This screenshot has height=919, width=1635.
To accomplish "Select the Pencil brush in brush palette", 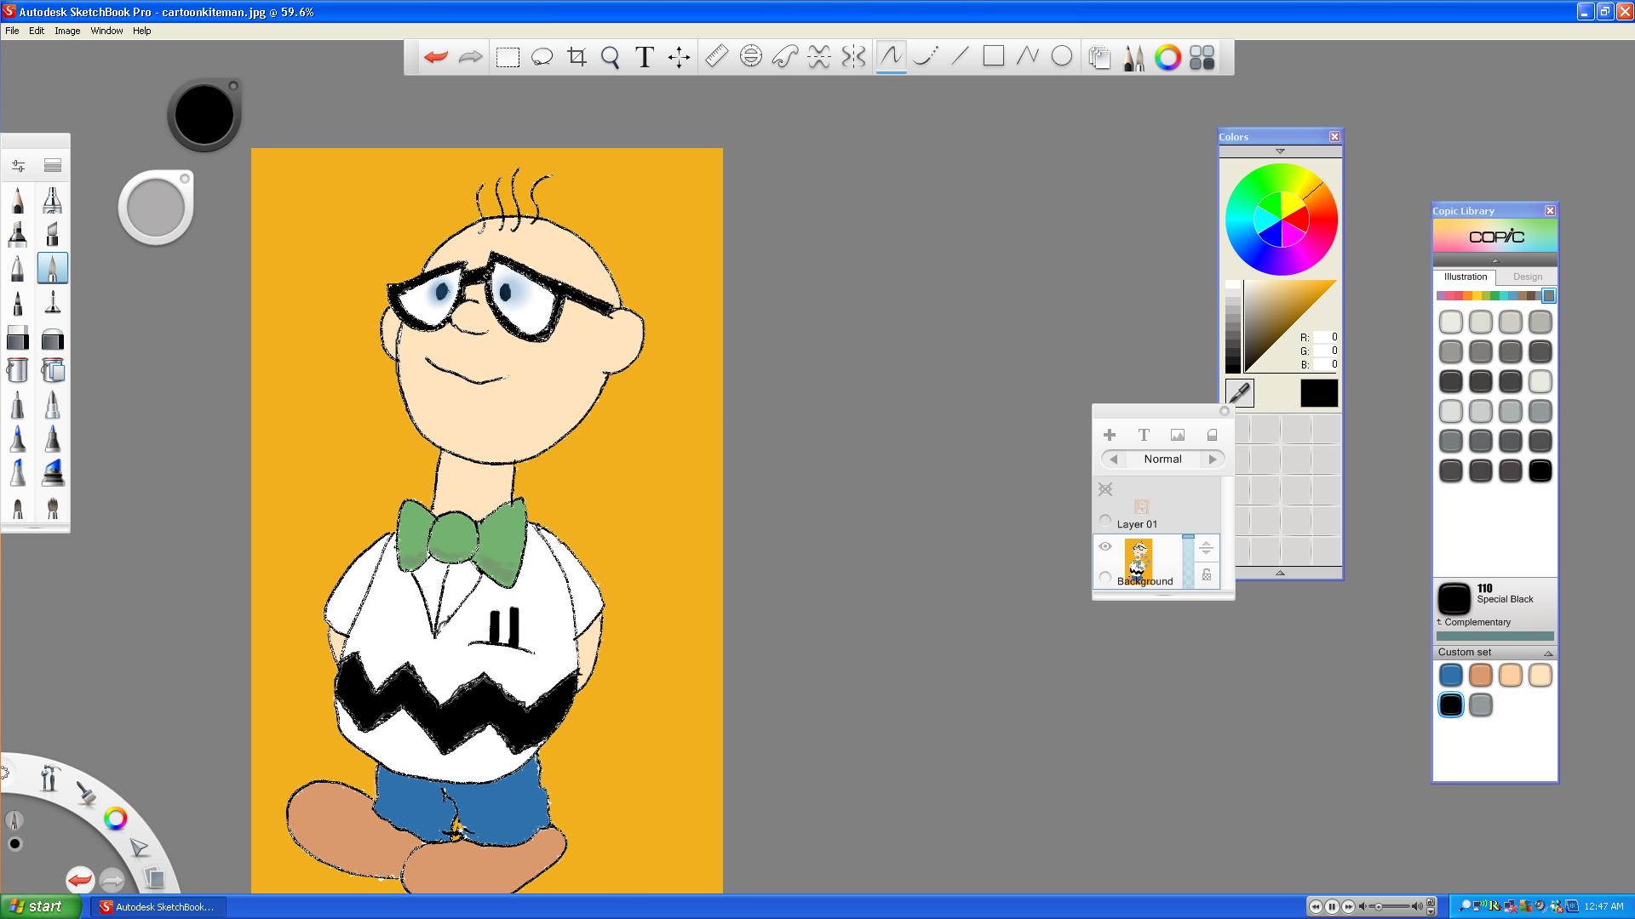I will tap(18, 200).
